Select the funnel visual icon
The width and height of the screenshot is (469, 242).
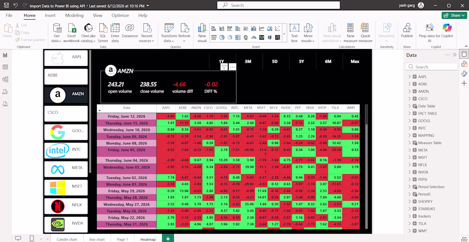click(x=214, y=37)
